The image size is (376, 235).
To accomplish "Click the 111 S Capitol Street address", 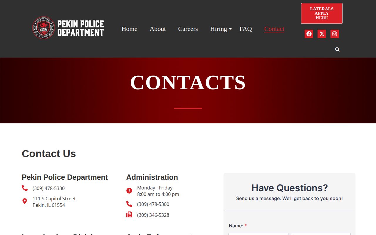I will tap(54, 202).
